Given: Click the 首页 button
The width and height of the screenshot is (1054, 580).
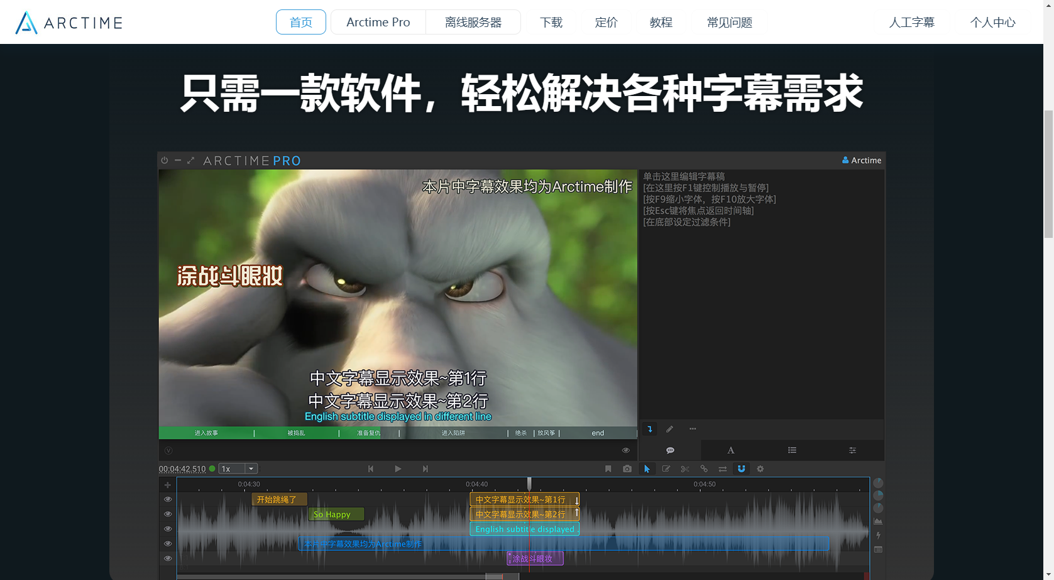Looking at the screenshot, I should pos(301,23).
